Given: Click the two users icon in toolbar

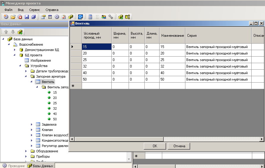Looking at the screenshot, I should click(x=104, y=17).
